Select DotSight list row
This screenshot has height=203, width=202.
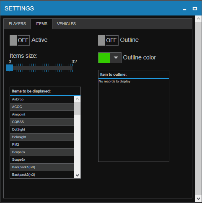pos(42,129)
